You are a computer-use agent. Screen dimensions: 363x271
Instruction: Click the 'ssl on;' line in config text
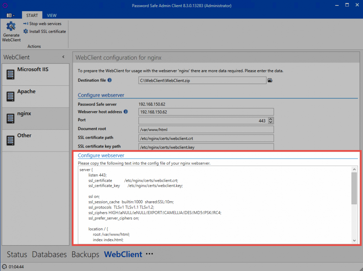click(x=94, y=197)
